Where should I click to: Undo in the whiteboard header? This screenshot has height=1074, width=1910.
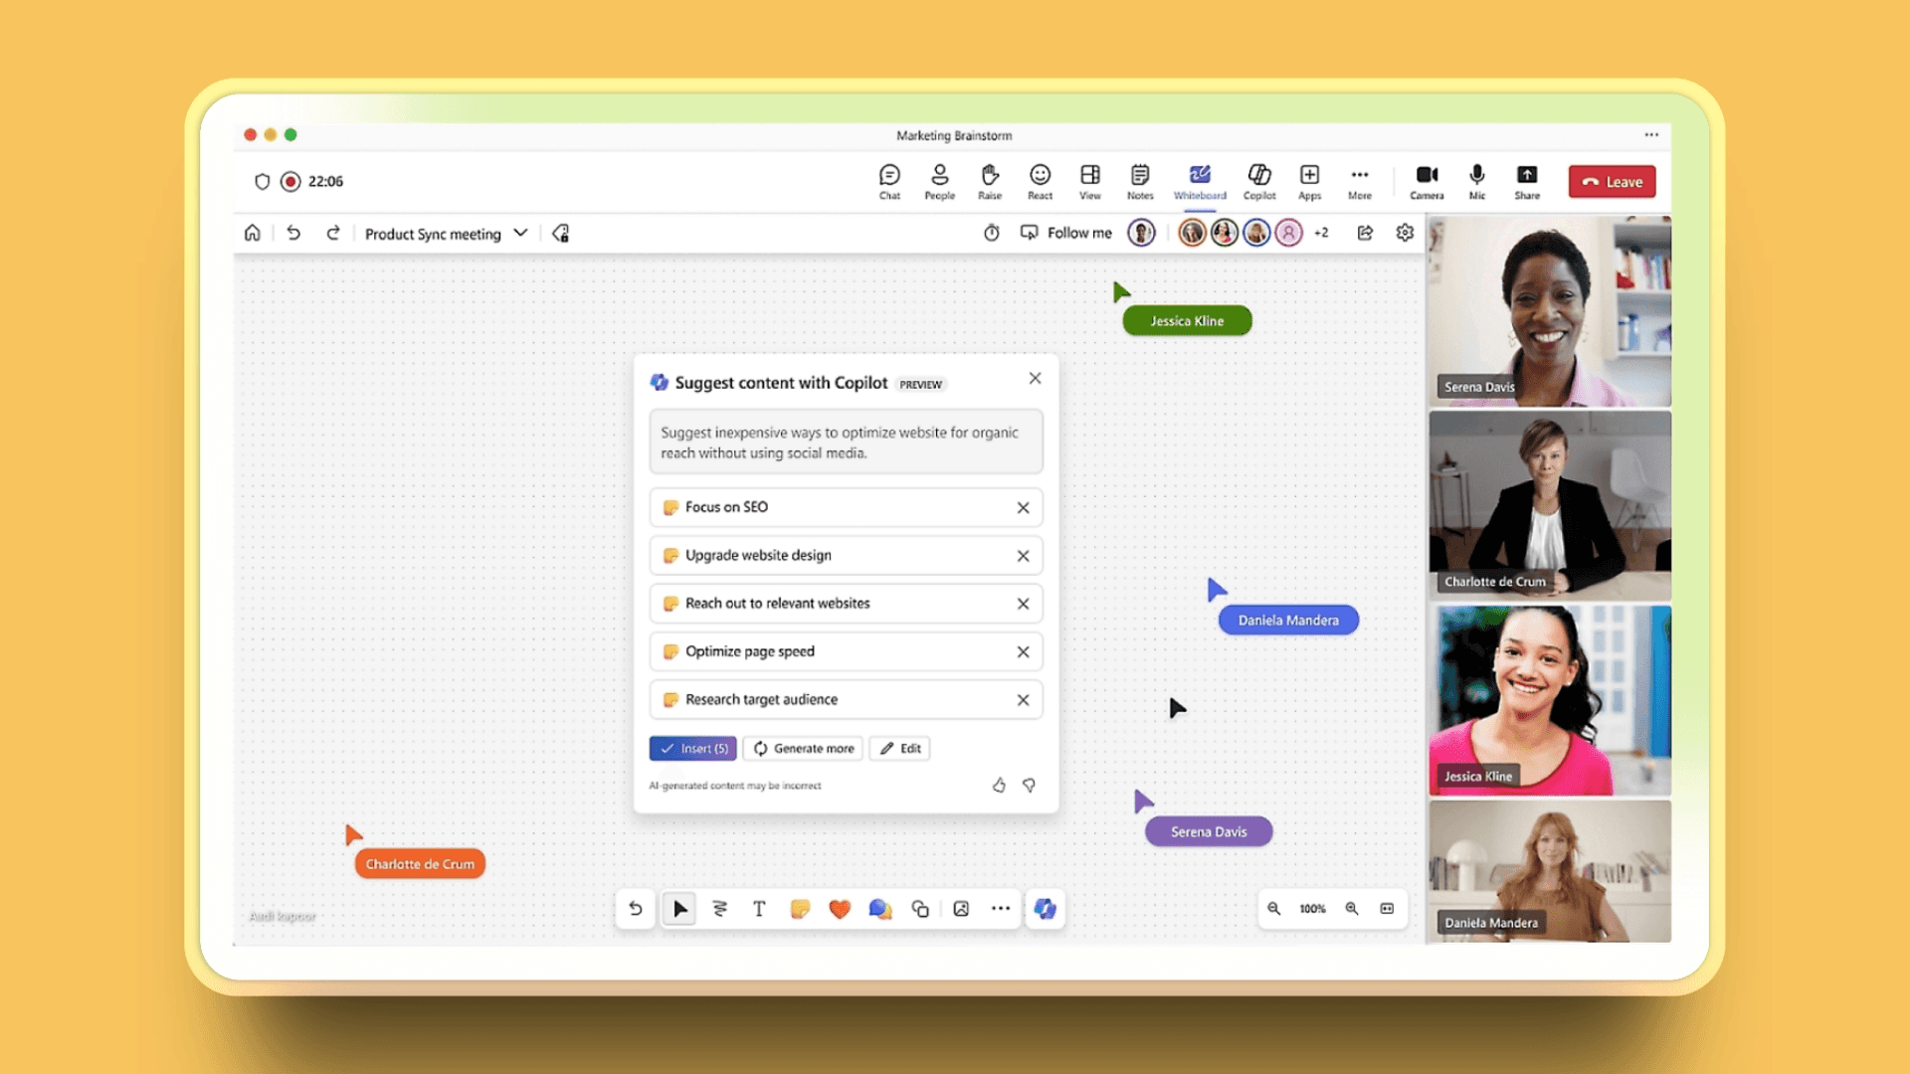coord(293,233)
